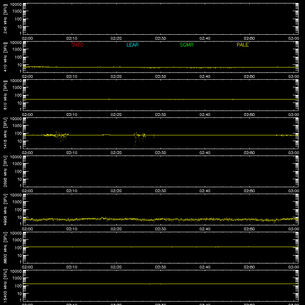Click the 1415 MHz scatter cluster near 02:07
Viewport: 305px width, 305px height.
point(56,136)
